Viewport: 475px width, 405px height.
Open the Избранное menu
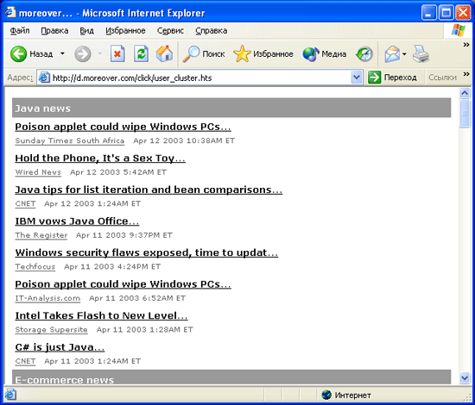point(125,31)
